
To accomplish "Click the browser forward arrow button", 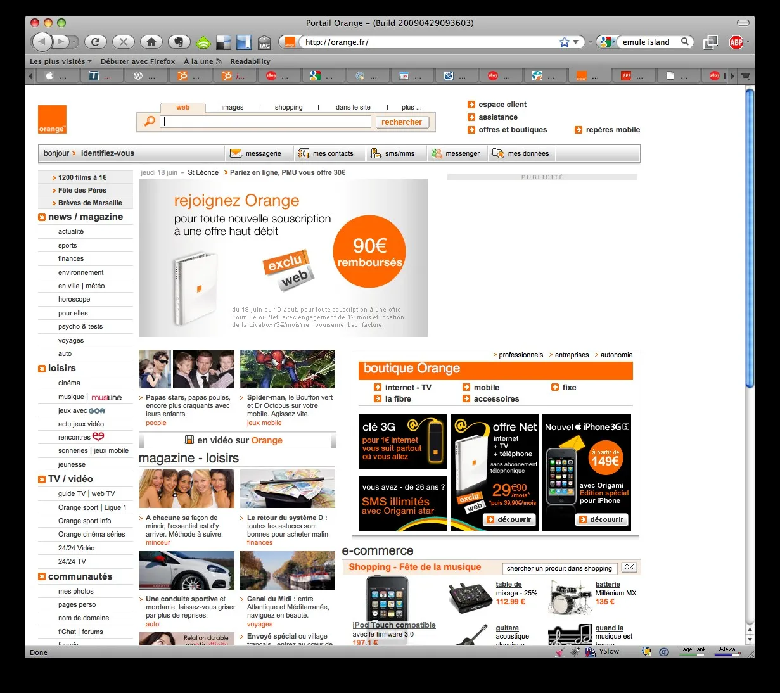I will [x=61, y=42].
